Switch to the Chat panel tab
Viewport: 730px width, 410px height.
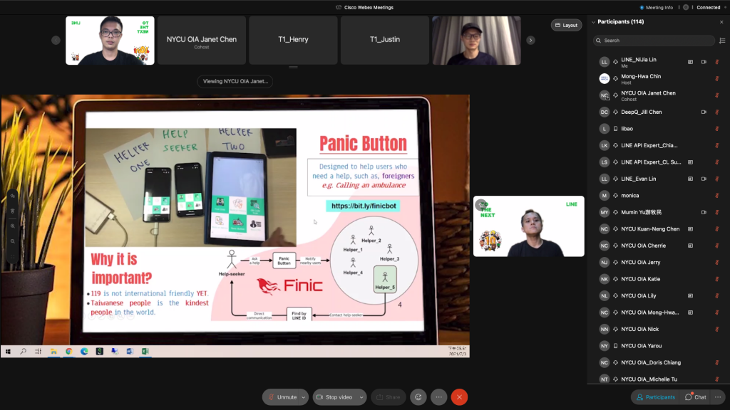coord(696,397)
